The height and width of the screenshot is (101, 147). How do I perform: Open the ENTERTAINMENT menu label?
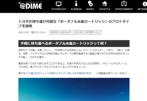pyautogui.click(x=124, y=9)
